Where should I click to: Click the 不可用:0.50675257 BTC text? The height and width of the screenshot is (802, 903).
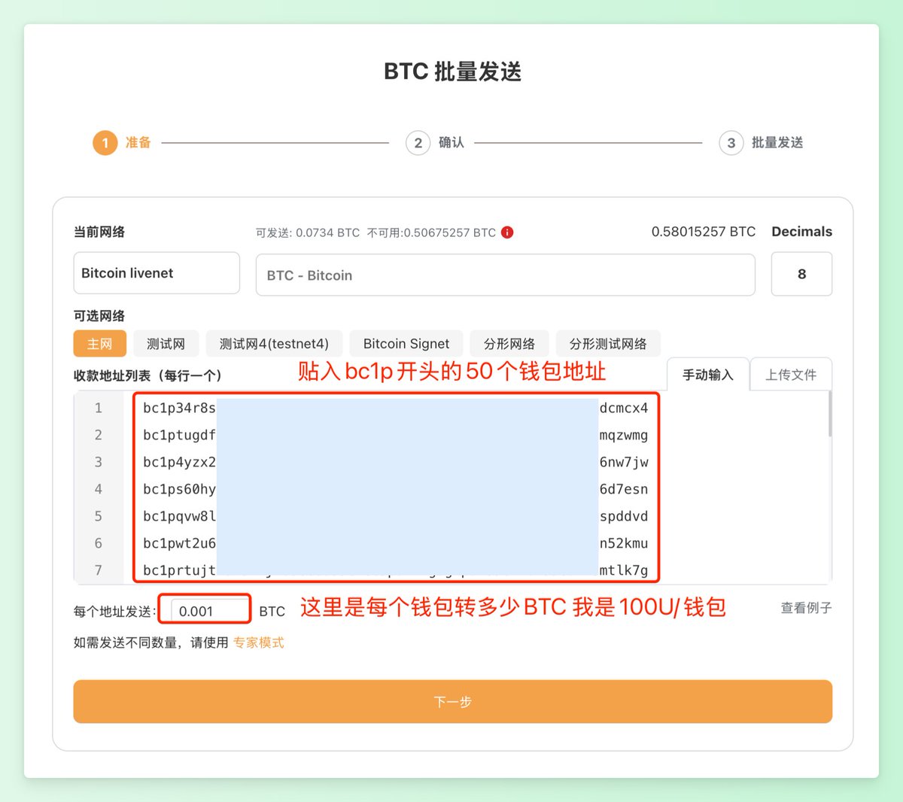coord(431,233)
